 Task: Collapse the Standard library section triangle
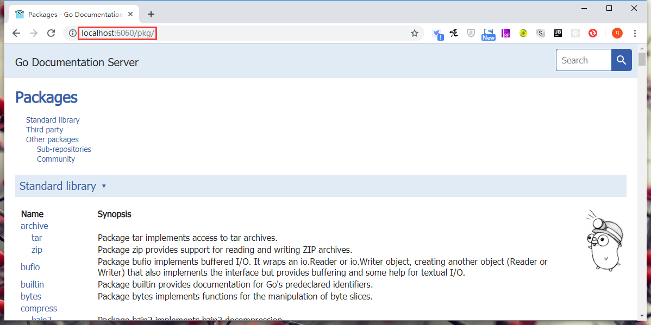coord(104,186)
